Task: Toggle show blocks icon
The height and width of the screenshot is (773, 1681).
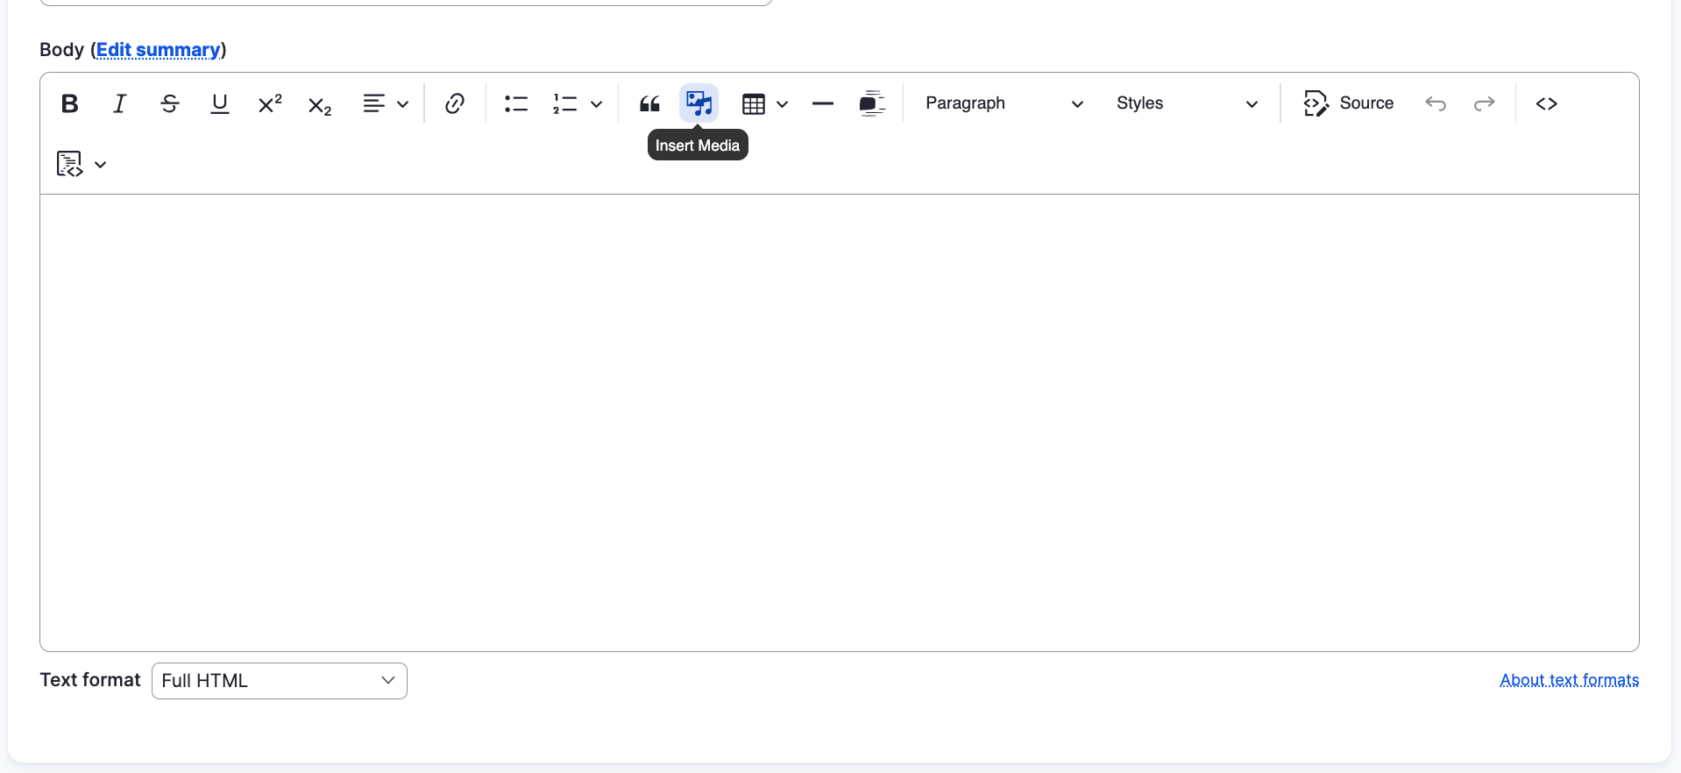Action: 872,103
